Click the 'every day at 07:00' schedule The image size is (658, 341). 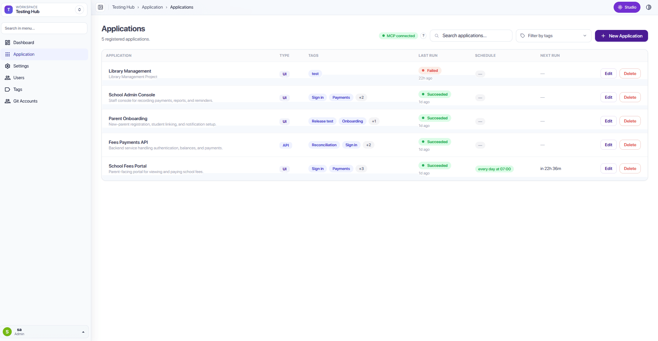[494, 169]
